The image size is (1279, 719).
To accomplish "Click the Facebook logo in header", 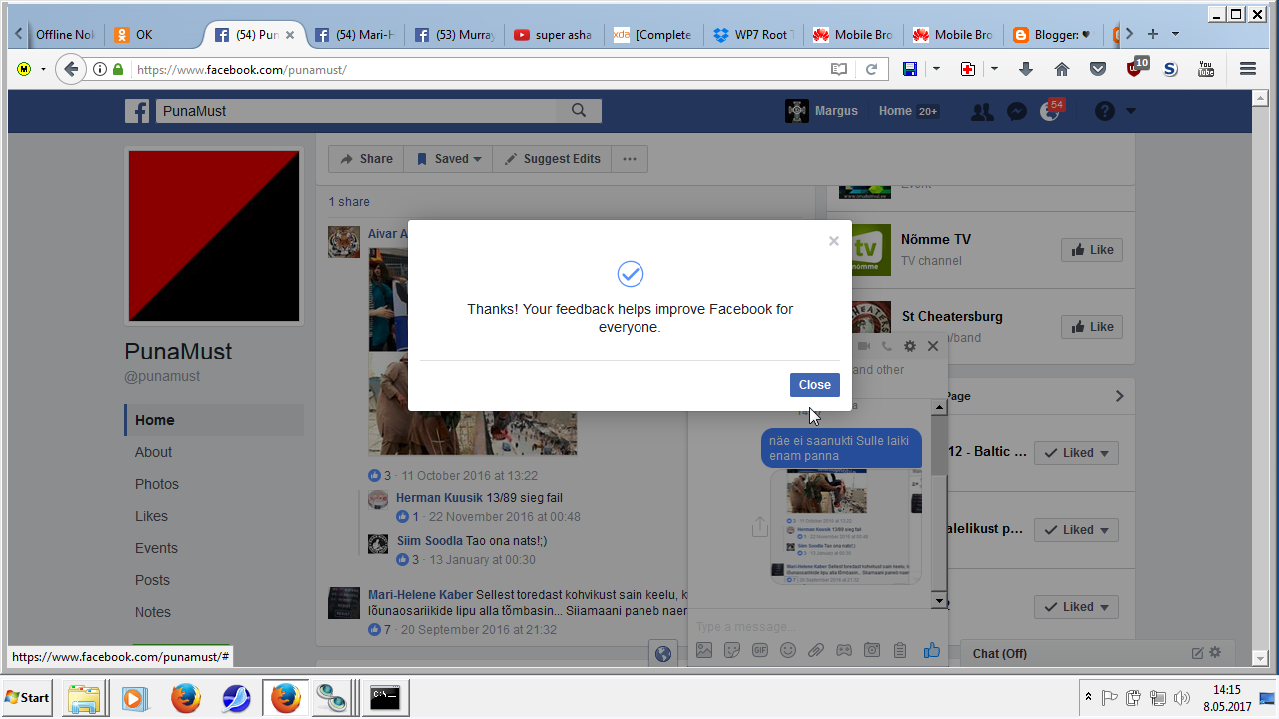I will [137, 111].
